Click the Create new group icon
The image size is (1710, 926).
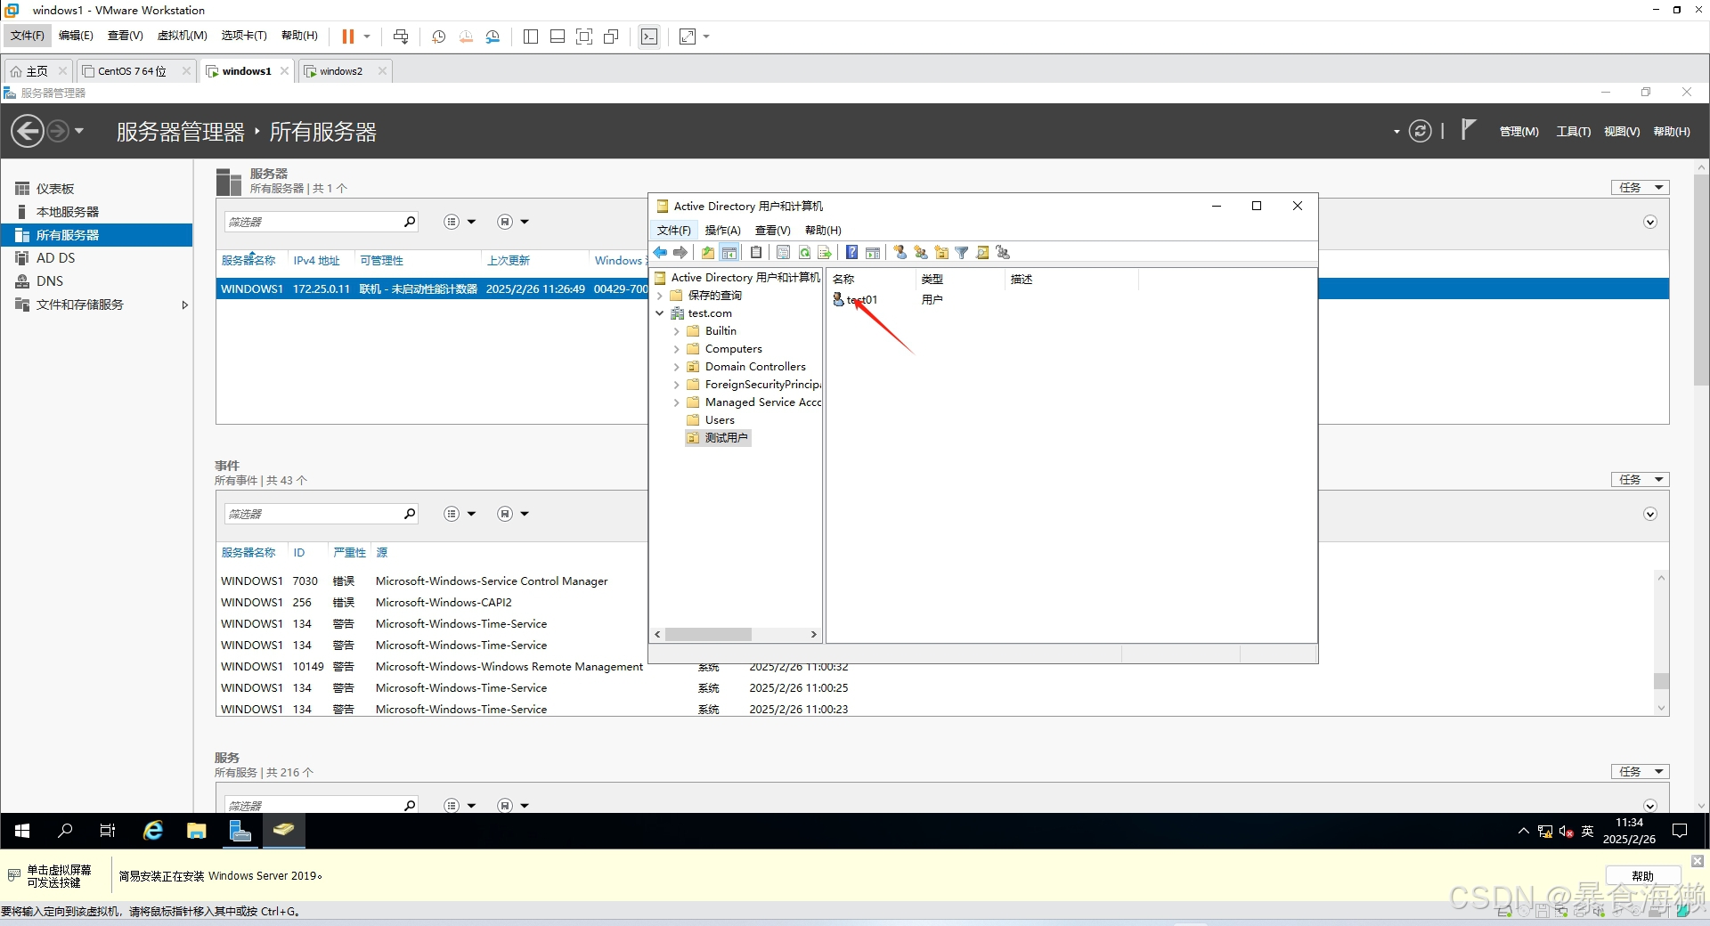[921, 253]
